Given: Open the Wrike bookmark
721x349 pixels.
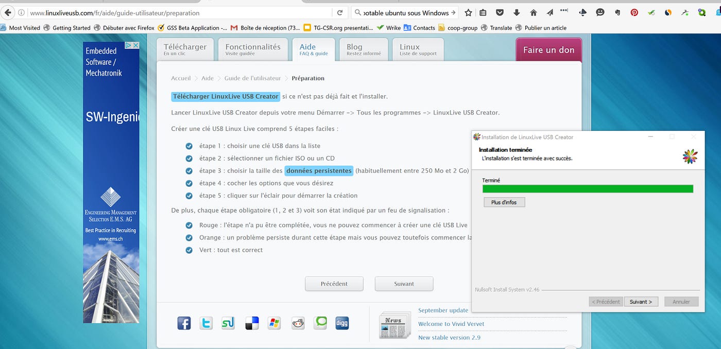Looking at the screenshot, I should coord(389,28).
